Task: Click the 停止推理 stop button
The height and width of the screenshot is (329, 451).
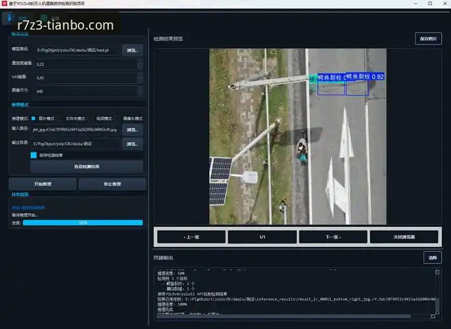Action: pos(112,184)
